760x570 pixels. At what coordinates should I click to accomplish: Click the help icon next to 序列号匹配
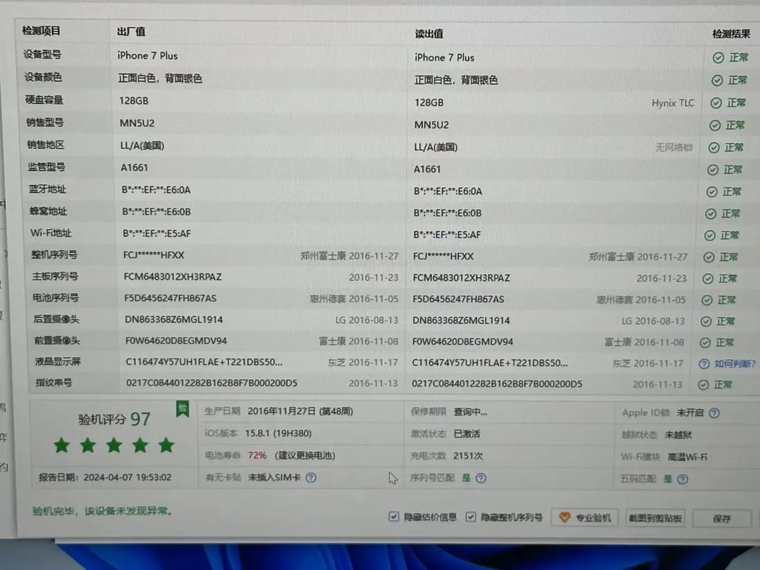480,477
